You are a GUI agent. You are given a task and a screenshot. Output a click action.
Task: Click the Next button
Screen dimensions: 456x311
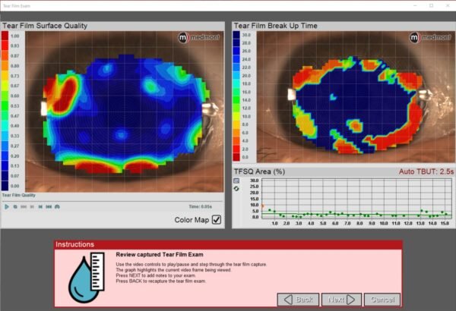point(337,298)
